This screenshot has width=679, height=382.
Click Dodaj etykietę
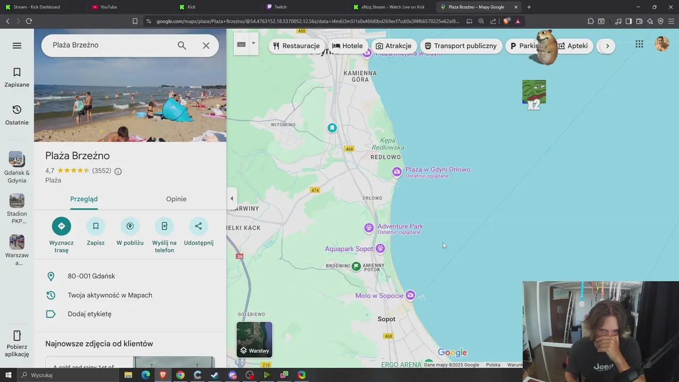click(130, 314)
